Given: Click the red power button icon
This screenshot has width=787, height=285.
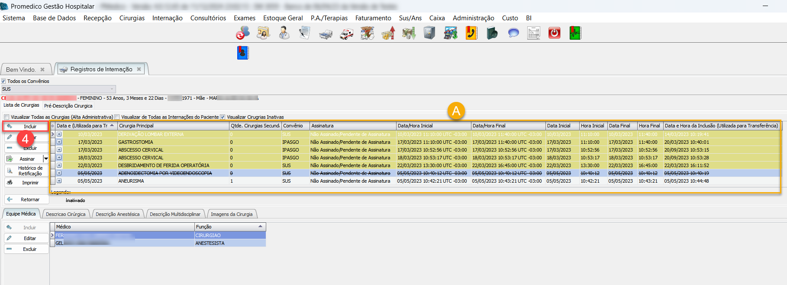Looking at the screenshot, I should pyautogui.click(x=554, y=33).
